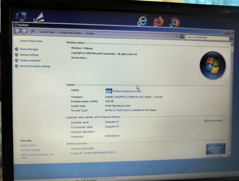
Task: Click scrollbar up arrow
Action: [x=232, y=44]
